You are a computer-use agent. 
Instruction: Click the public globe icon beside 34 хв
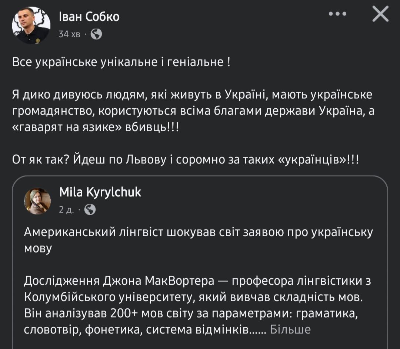96,34
